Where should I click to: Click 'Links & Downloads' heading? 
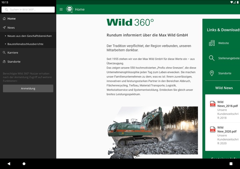click(223, 30)
